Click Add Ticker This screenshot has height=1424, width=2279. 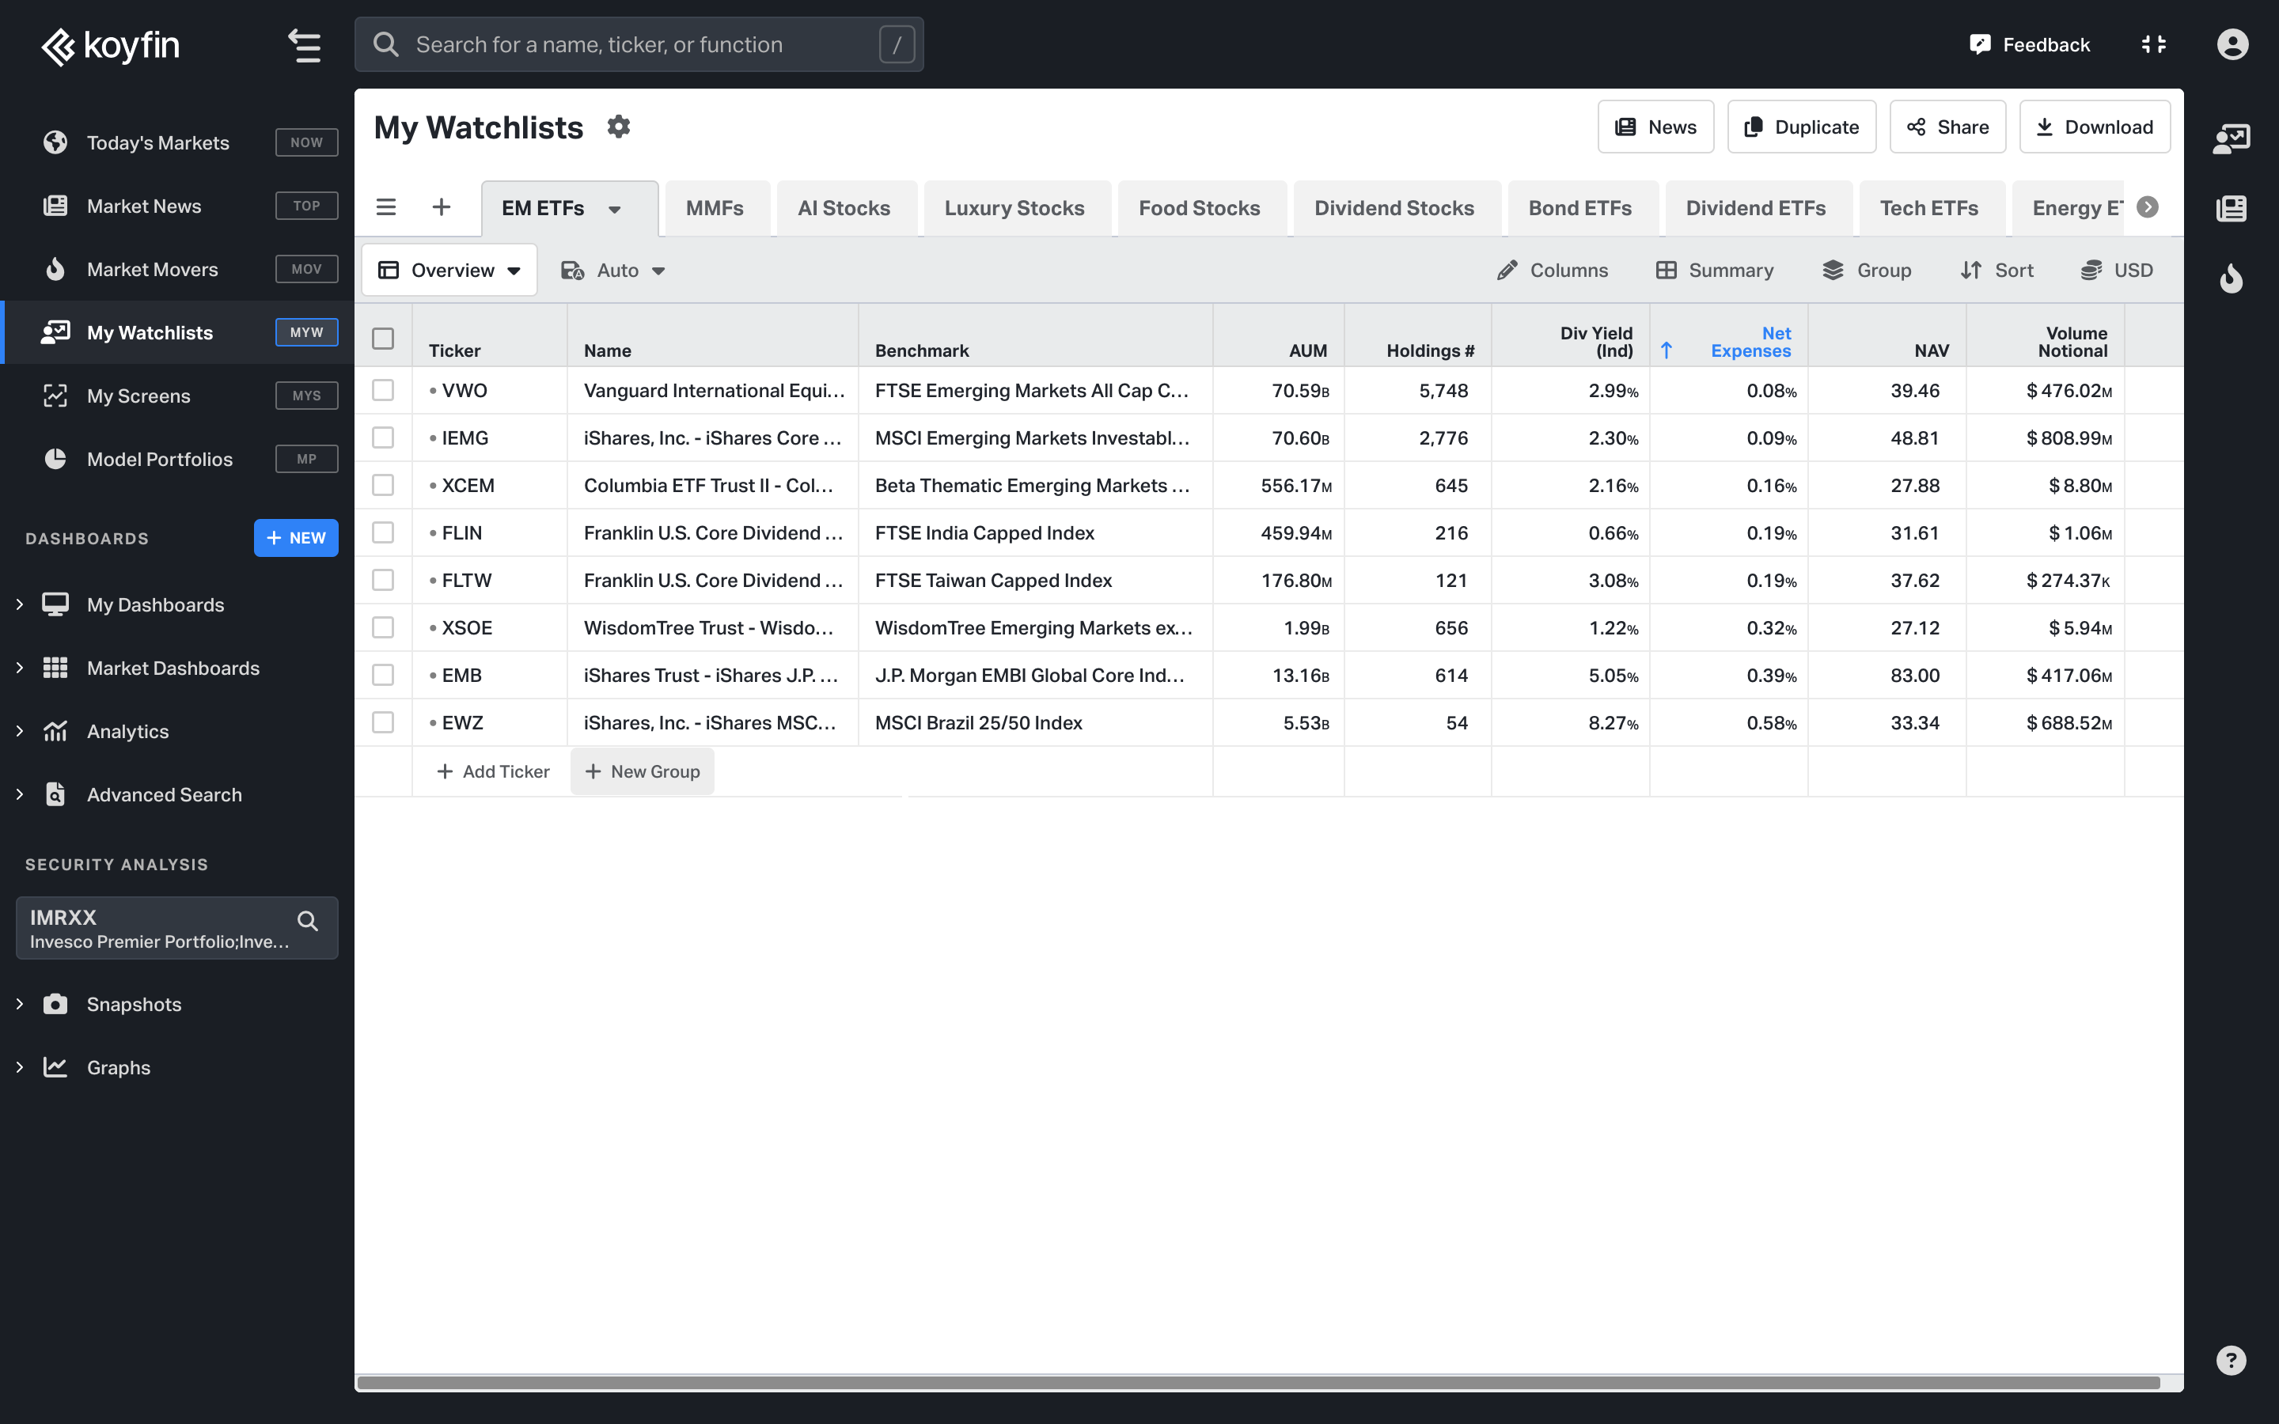[492, 771]
